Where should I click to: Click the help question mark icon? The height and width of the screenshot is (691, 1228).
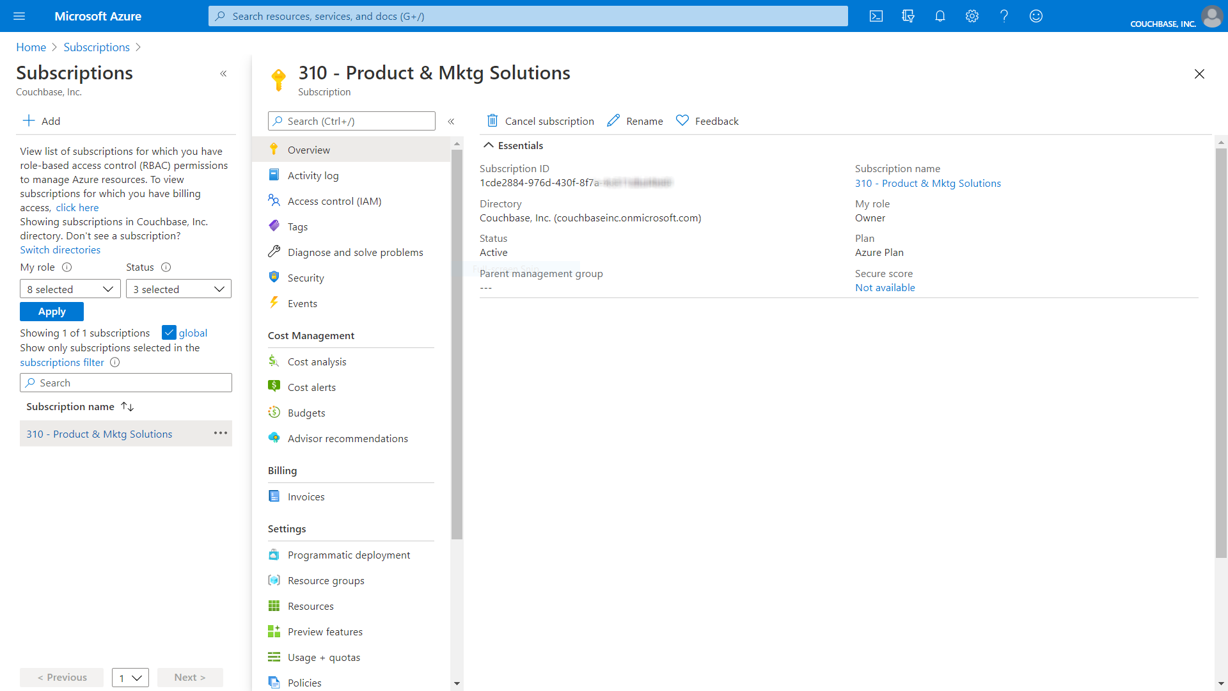coord(1004,16)
